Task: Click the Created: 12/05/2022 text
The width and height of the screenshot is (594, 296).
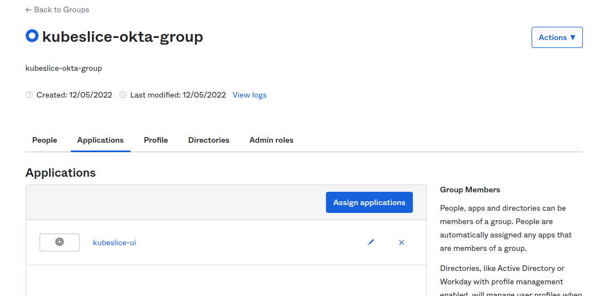Action: click(x=74, y=95)
